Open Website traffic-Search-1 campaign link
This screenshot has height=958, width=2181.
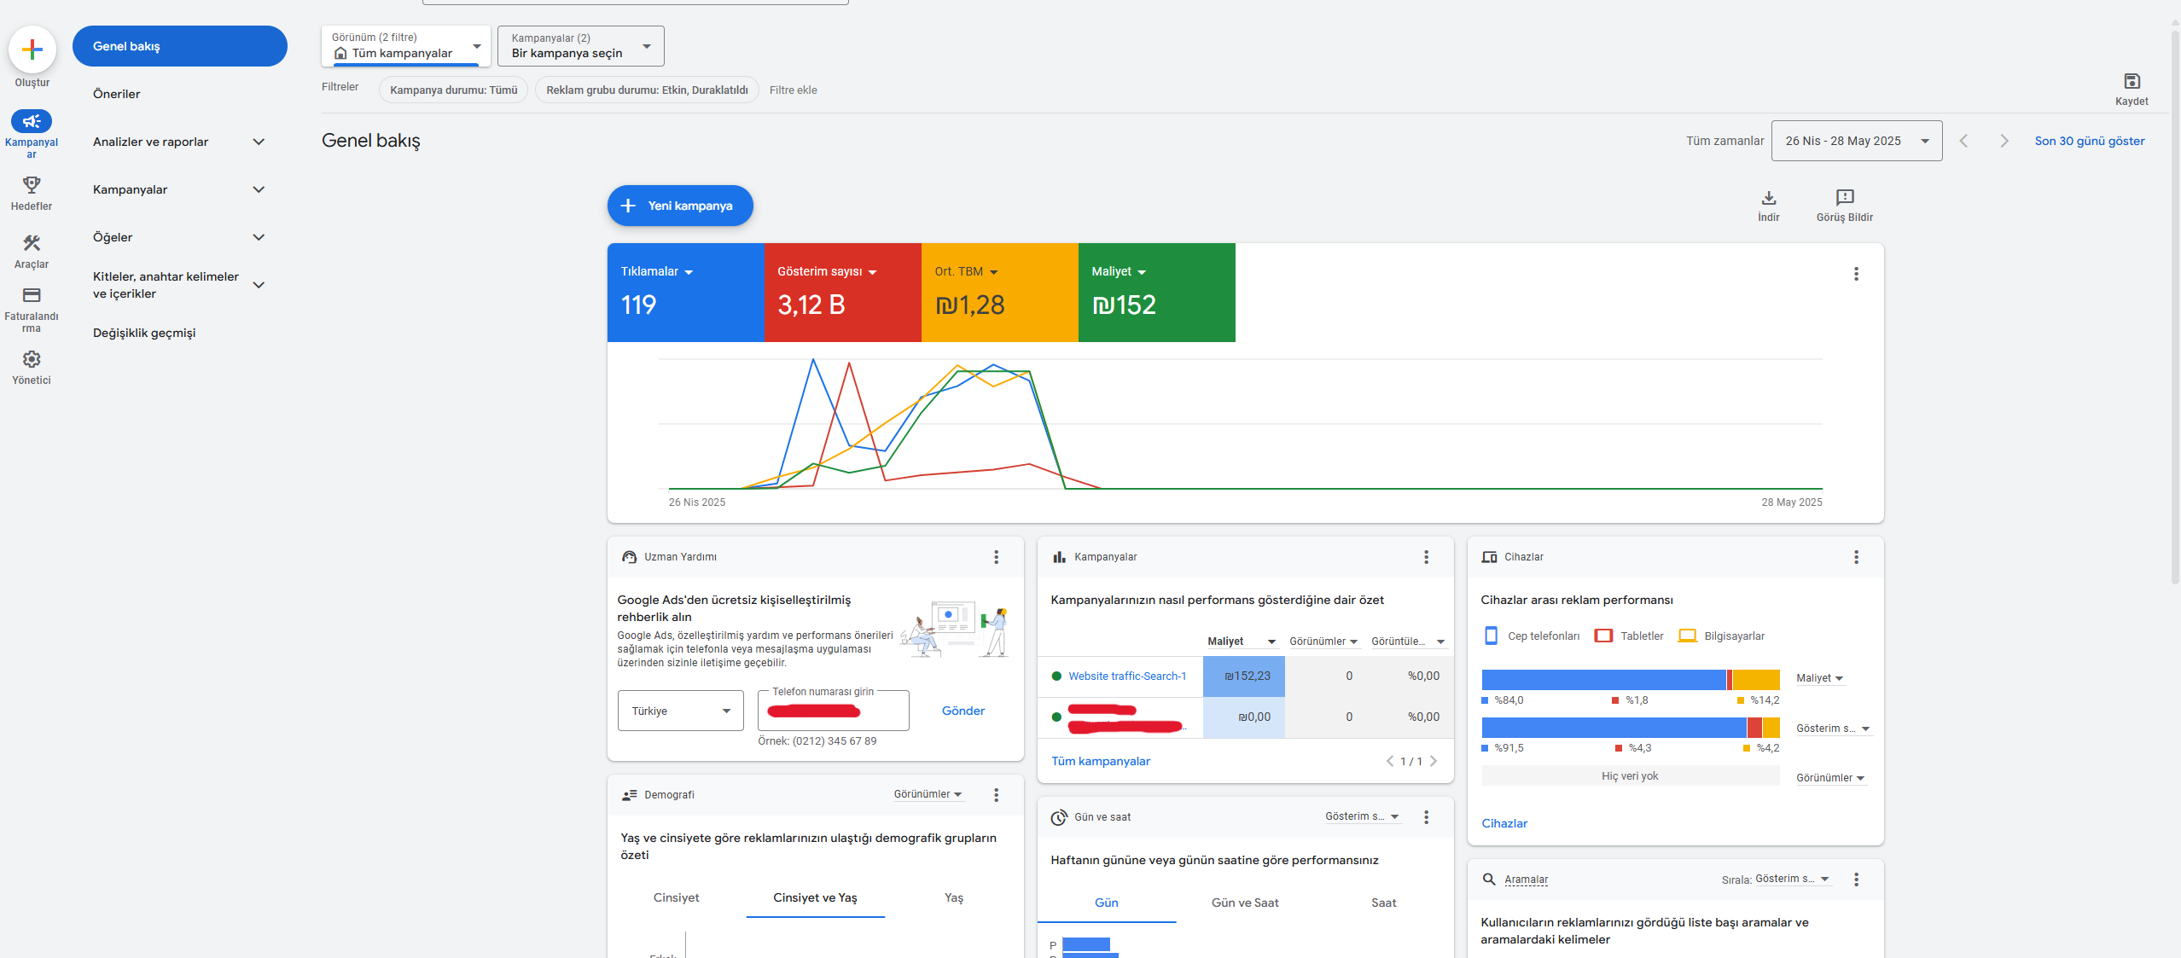click(x=1127, y=676)
